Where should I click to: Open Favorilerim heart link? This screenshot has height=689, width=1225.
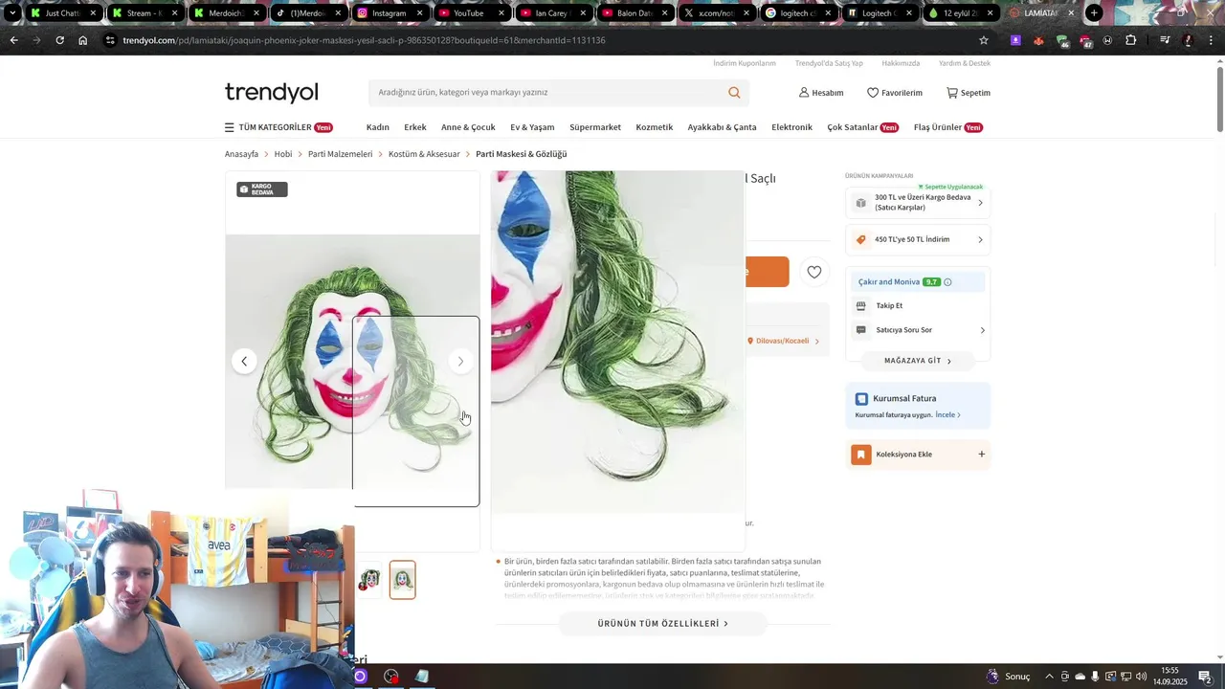pos(895,93)
